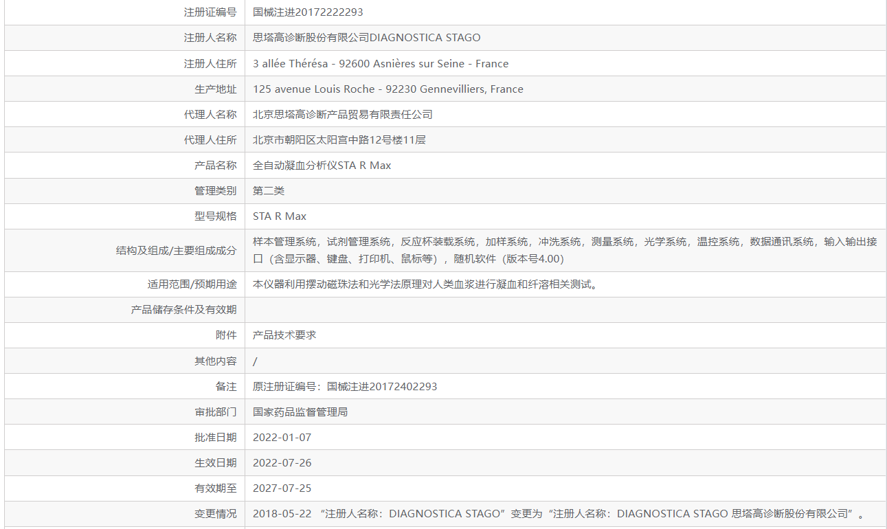
Task: Click the 注册人住所 label
Action: (x=210, y=63)
